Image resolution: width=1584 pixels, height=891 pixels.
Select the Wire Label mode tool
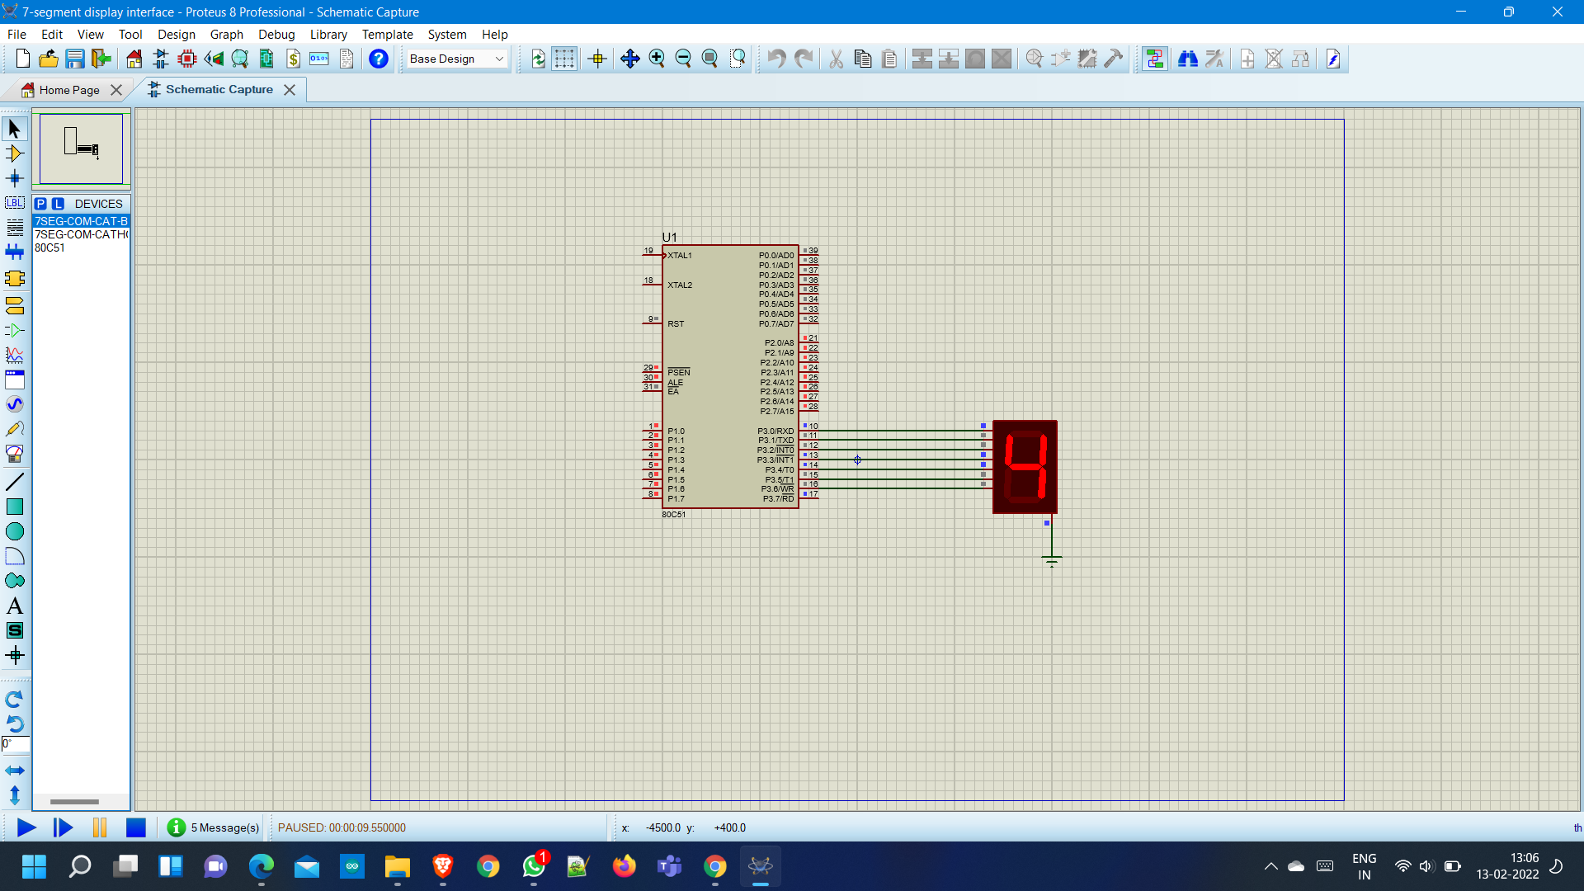coord(15,202)
